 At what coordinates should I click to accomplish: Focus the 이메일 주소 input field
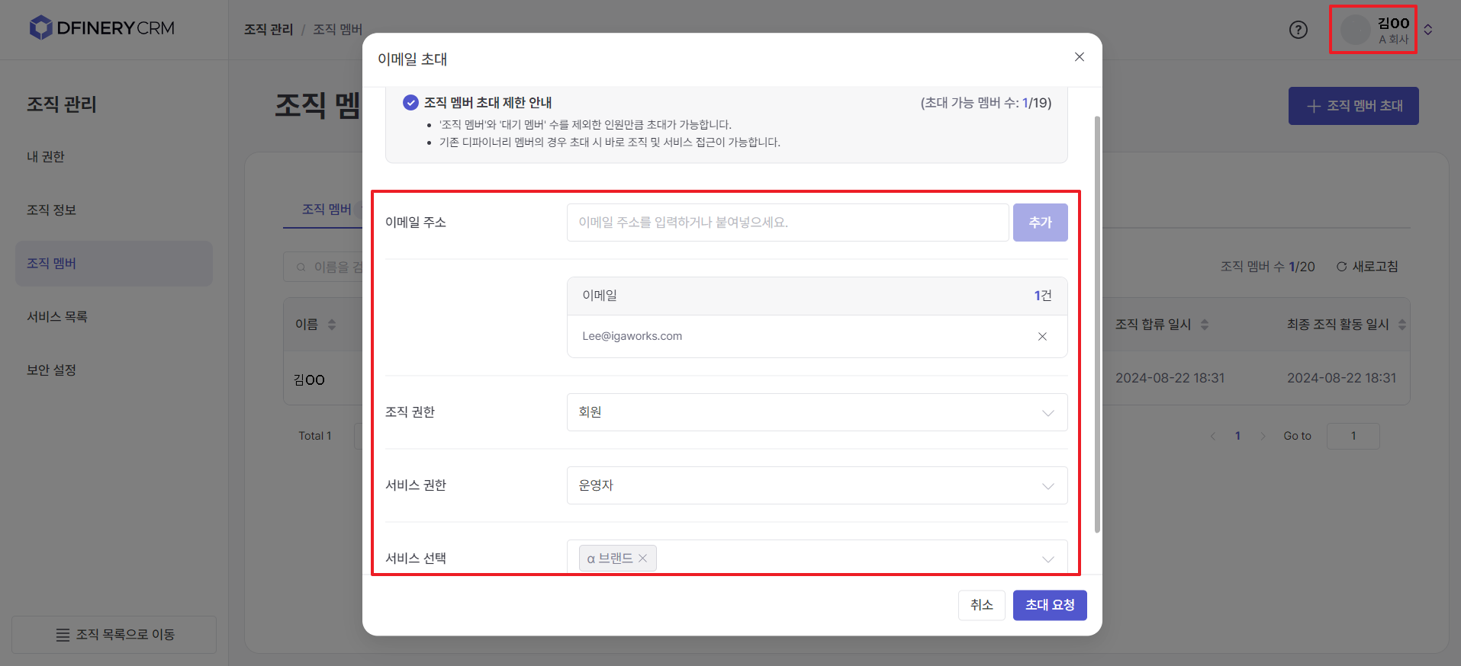[x=787, y=223]
